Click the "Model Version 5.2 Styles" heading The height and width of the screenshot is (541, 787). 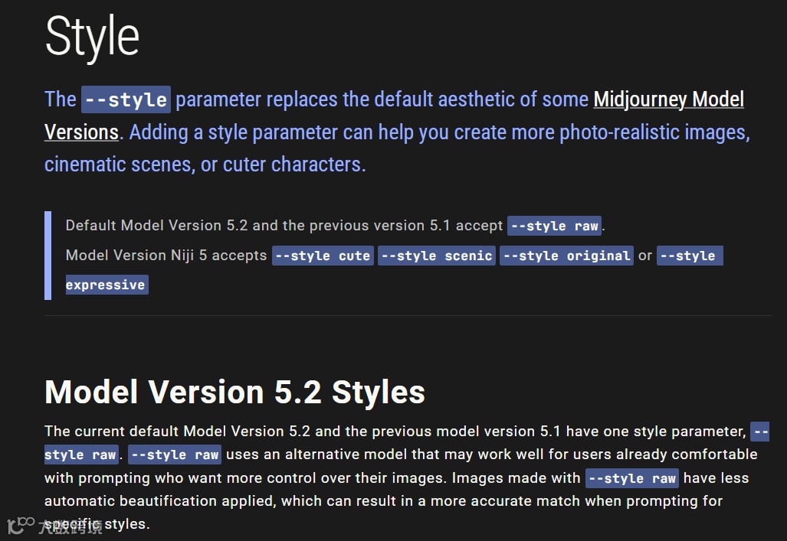coord(235,391)
